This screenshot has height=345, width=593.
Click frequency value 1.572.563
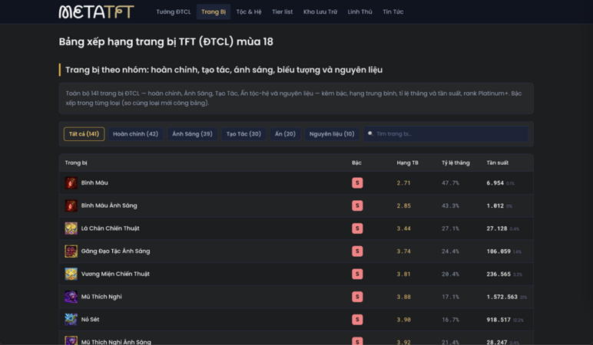click(x=502, y=297)
